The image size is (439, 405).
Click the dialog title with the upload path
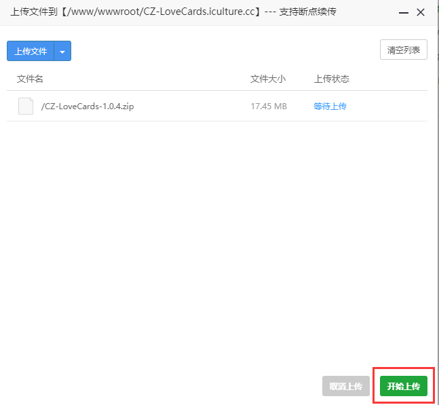[x=173, y=12]
